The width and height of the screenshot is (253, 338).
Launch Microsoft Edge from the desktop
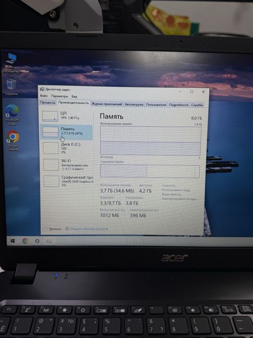click(x=12, y=115)
